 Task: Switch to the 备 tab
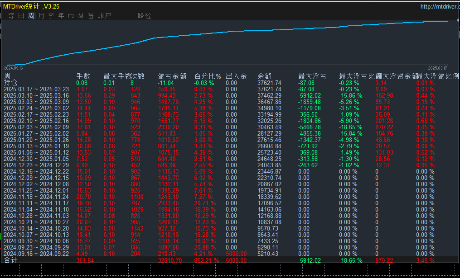(x=91, y=16)
